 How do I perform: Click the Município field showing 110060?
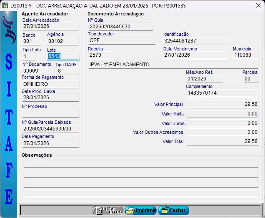click(245, 55)
